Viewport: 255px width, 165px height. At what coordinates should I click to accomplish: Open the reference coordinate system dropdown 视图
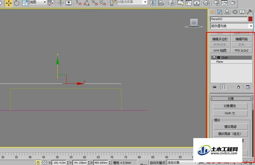pos(38,2)
